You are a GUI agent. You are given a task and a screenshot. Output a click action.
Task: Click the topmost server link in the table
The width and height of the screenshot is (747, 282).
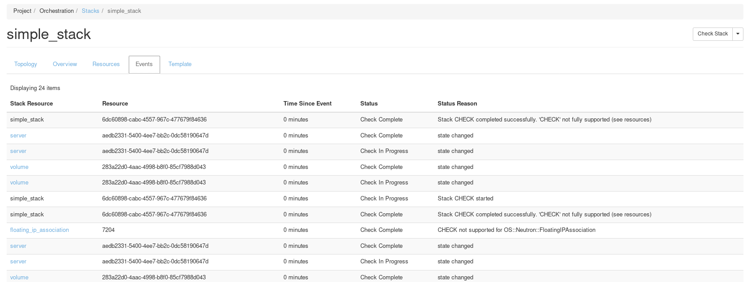(18, 136)
